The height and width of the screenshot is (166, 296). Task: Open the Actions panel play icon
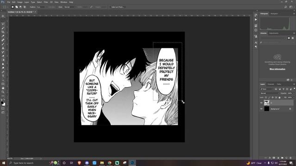click(x=256, y=19)
